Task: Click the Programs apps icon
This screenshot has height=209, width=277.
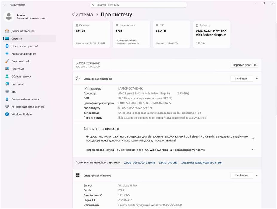Action: [x=7, y=69]
